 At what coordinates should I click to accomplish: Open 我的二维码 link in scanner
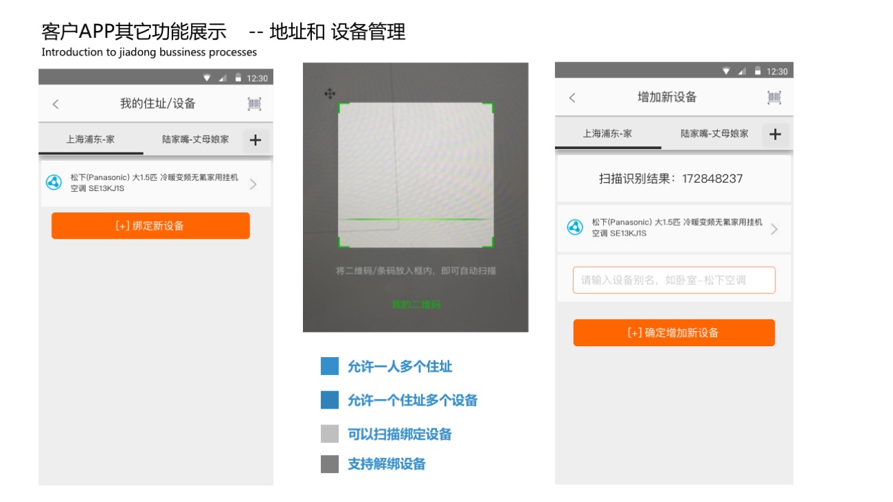416,304
